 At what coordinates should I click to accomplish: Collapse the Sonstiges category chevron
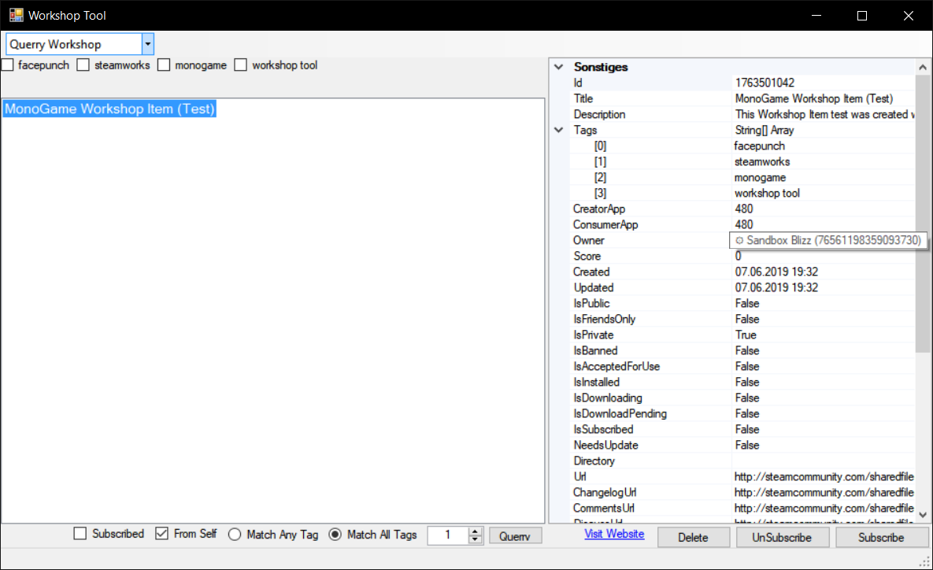click(x=559, y=67)
